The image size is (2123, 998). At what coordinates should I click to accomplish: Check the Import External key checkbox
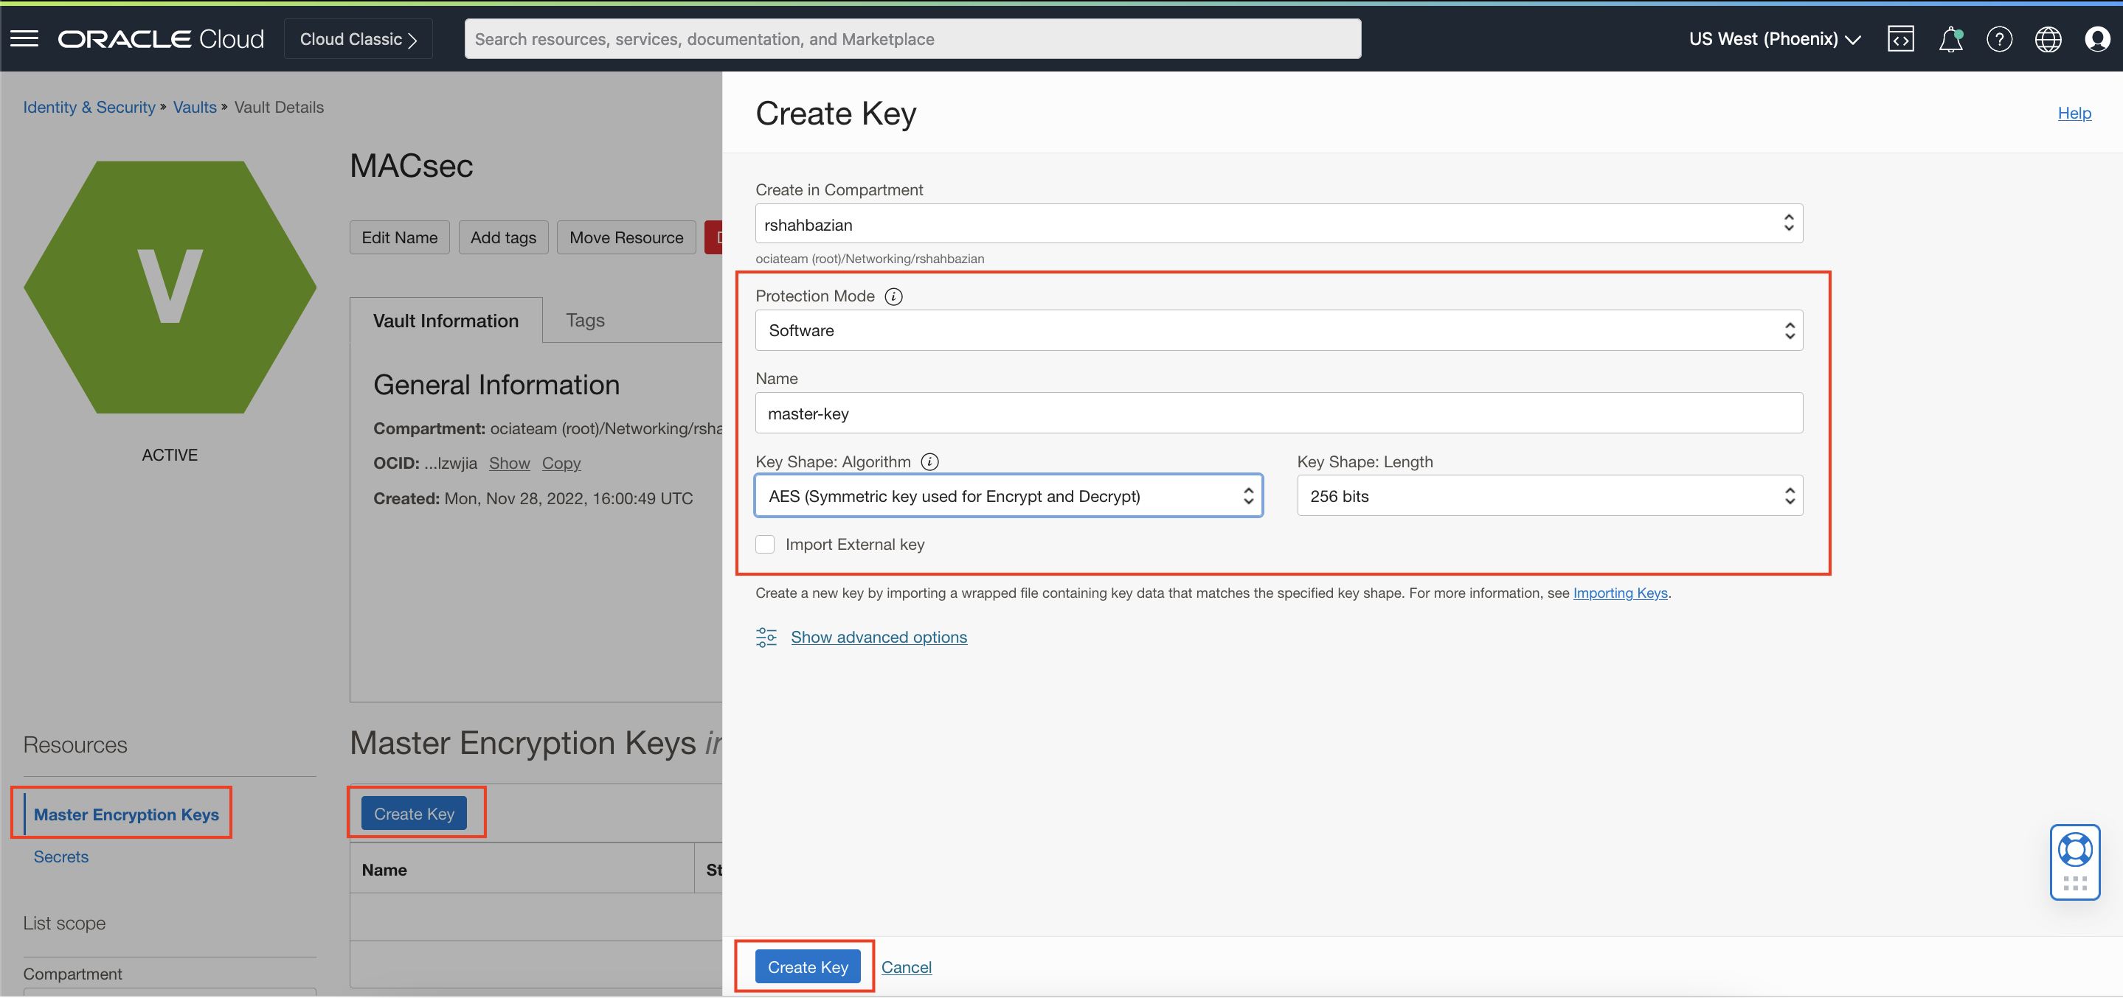tap(765, 544)
